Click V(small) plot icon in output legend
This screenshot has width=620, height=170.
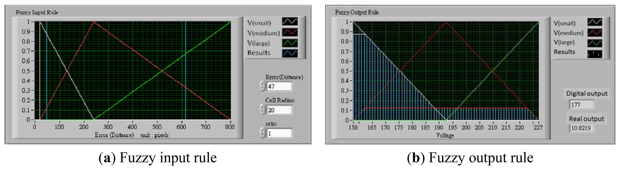(594, 22)
